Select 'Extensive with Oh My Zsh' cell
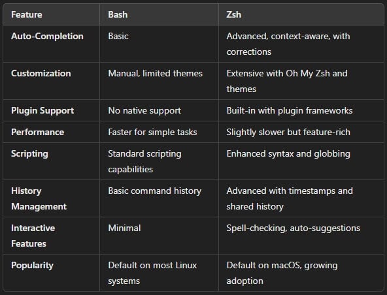 287,81
